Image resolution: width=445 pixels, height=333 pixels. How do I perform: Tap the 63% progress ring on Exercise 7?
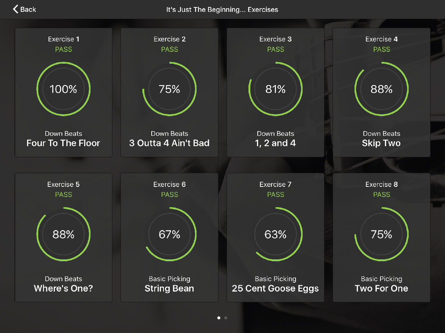276,234
